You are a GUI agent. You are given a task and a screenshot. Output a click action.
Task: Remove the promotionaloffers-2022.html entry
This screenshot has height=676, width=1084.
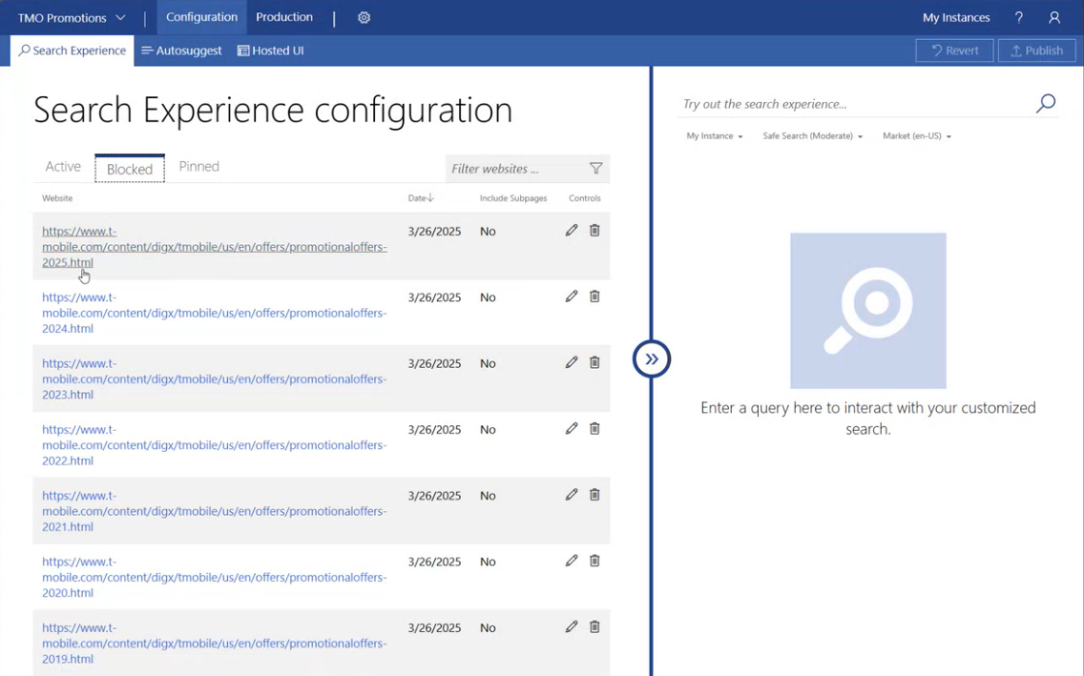(594, 429)
